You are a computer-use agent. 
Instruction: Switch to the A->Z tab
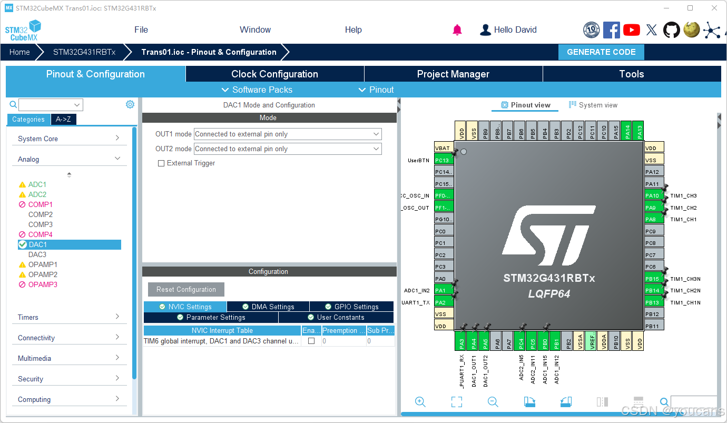(63, 119)
